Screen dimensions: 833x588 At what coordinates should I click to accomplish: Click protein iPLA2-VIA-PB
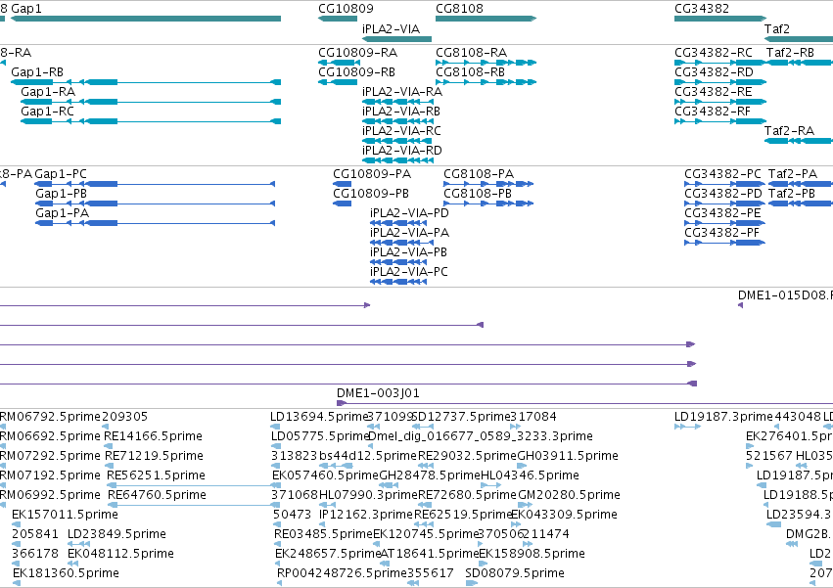coord(398,262)
